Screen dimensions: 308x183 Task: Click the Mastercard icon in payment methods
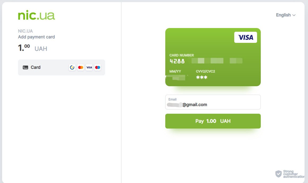[x=81, y=67]
